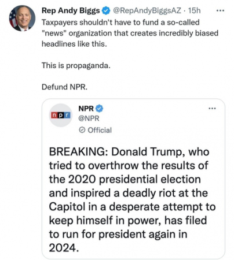This screenshot has width=234, height=260.
Task: Click the "2024." ending of quoted tweet
Action: click(x=64, y=248)
